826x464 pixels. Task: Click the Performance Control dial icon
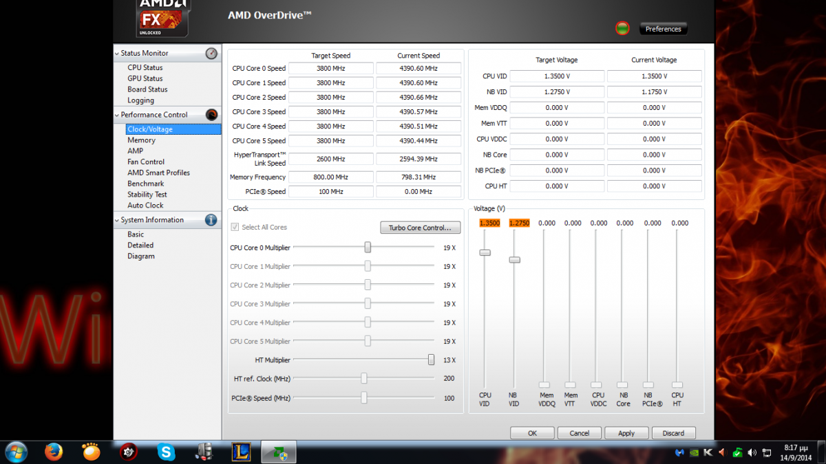(x=211, y=115)
